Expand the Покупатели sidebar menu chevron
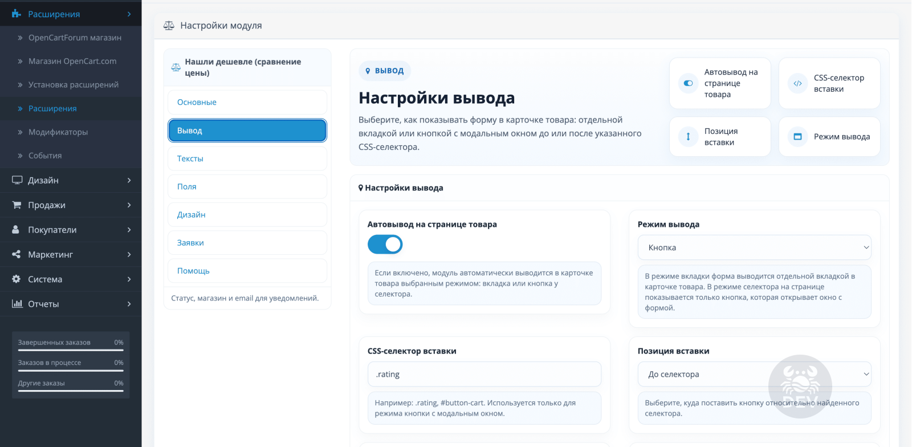Screen dimensions: 912x447 (129, 230)
